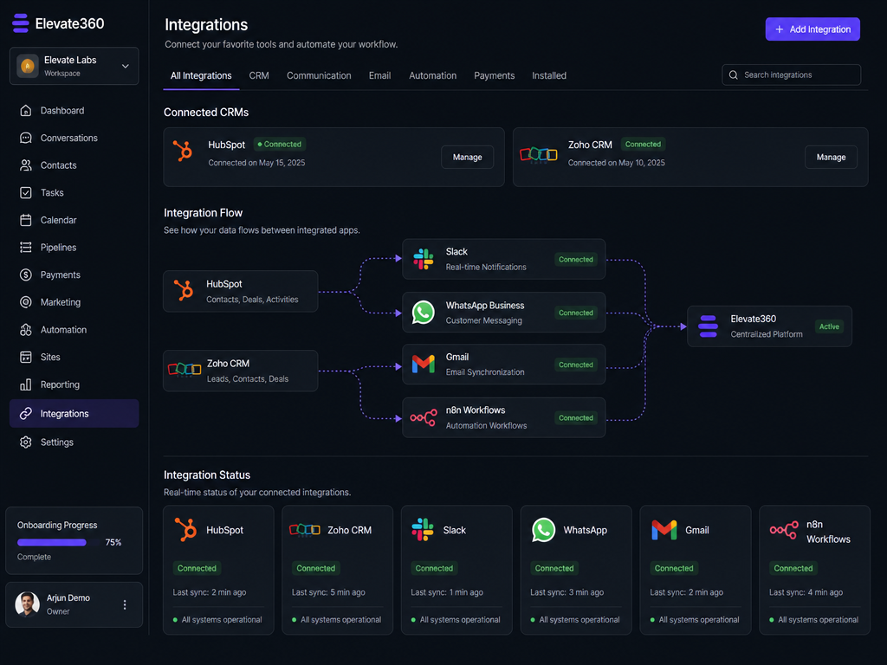The image size is (887, 665).
Task: Click Connected badge on Slack flow node
Action: [x=576, y=260]
